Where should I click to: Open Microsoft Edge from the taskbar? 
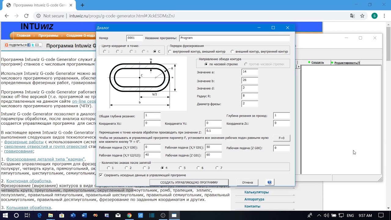pyautogui.click(x=39, y=215)
